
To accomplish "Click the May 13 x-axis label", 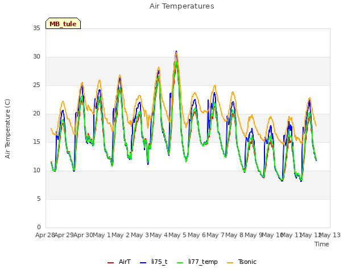I will 330,235.
